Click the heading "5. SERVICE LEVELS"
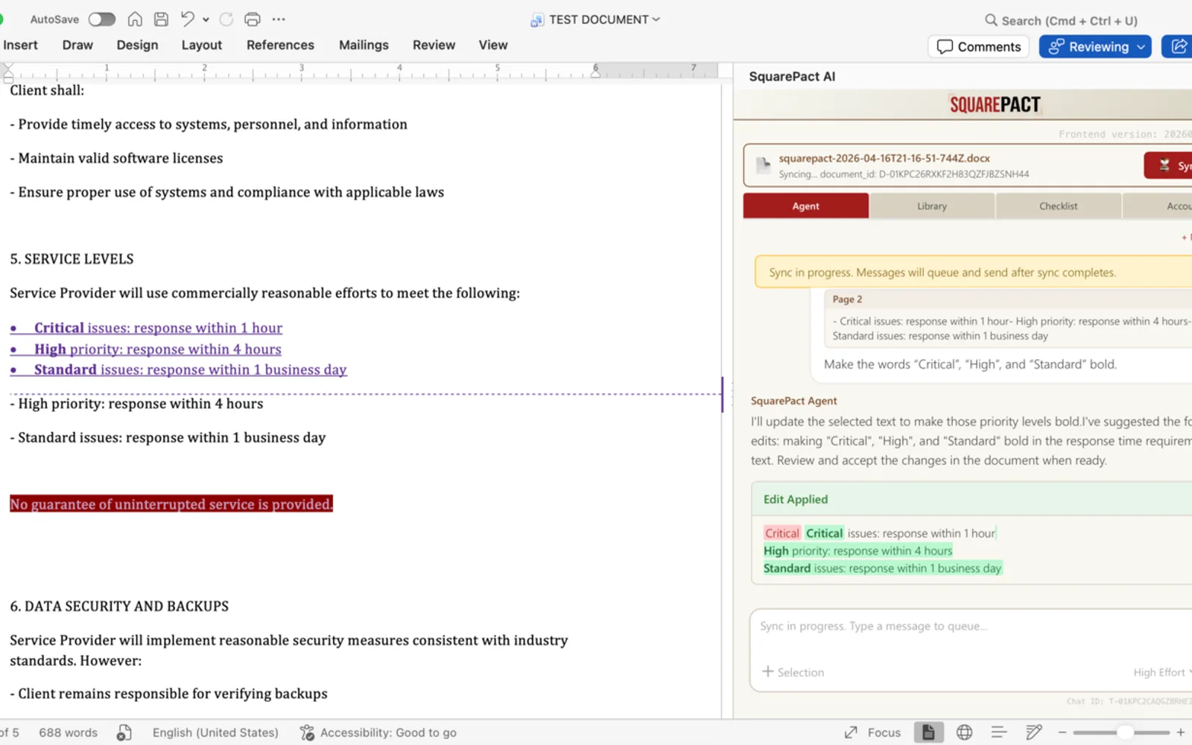The image size is (1192, 745). coord(72,259)
